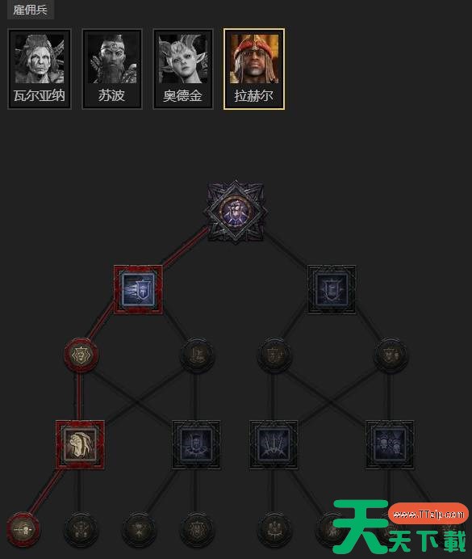Click the red circular node at bottom left
The image size is (472, 559).
click(x=23, y=530)
